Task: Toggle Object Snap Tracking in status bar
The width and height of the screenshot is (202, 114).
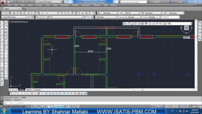Action: pos(55,107)
